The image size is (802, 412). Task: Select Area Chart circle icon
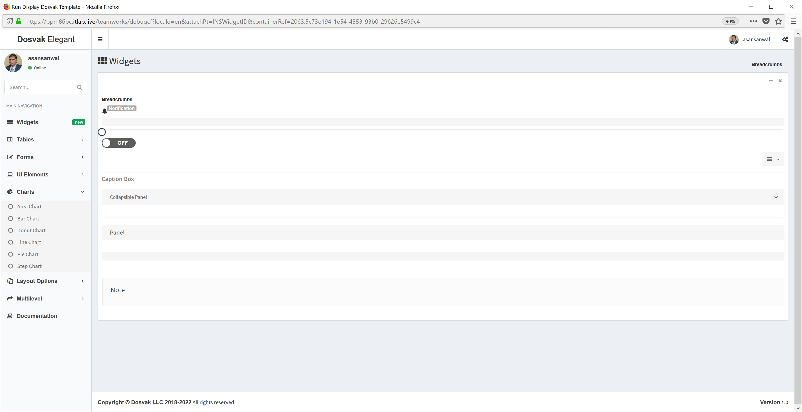coord(11,206)
